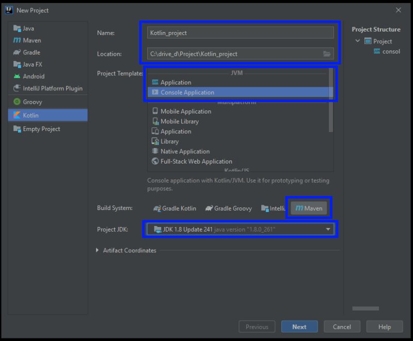Image resolution: width=413 pixels, height=341 pixels.
Task: Collapse the Project node in Project Structure
Action: 358,41
